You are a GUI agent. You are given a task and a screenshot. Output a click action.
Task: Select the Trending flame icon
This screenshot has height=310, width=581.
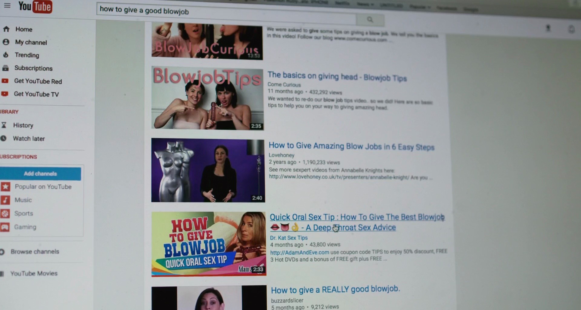click(x=5, y=55)
